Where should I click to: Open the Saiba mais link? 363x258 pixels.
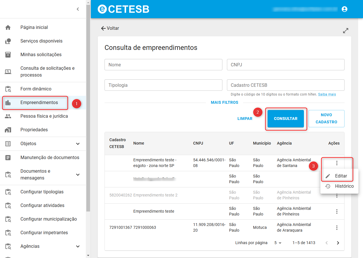pos(327,94)
